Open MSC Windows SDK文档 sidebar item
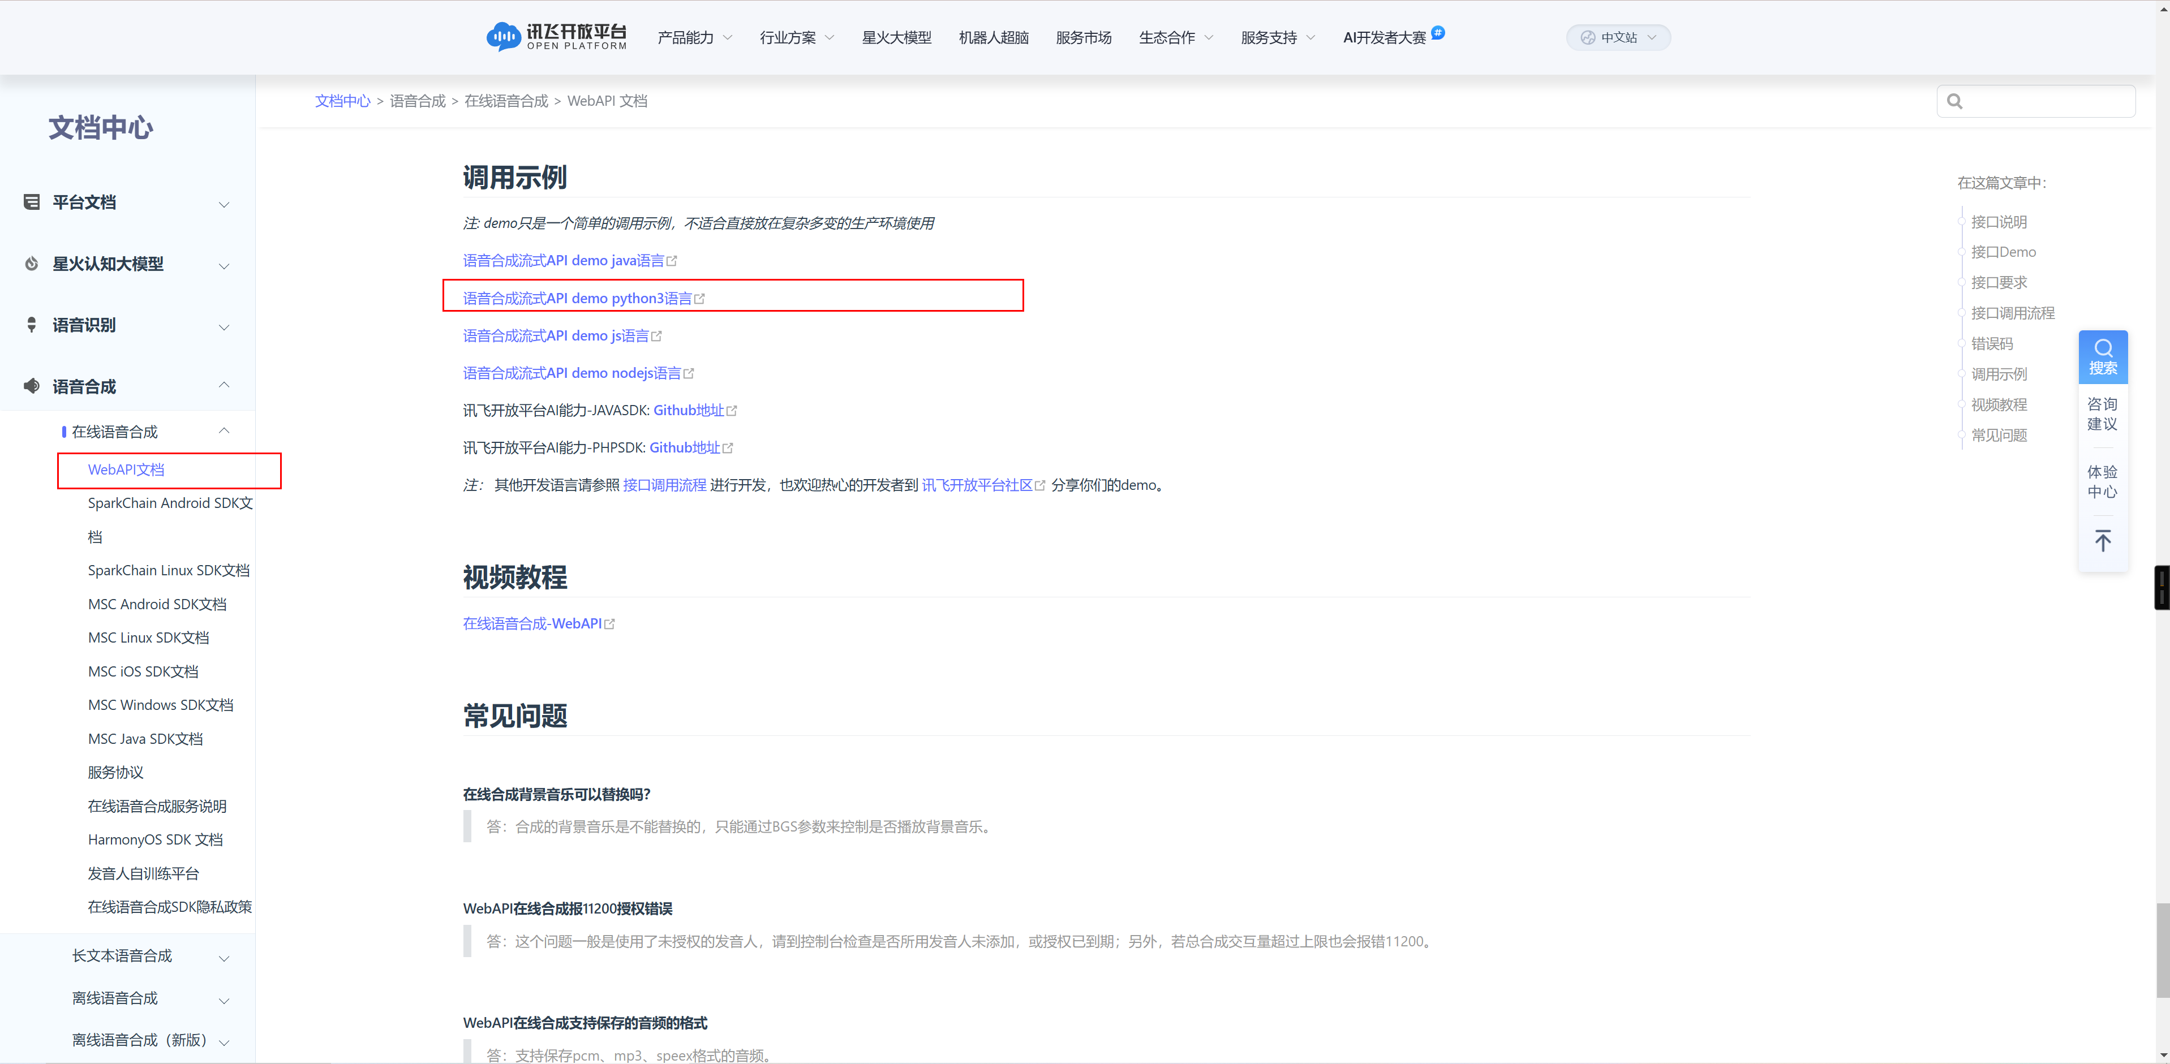The height and width of the screenshot is (1064, 2170). point(161,705)
